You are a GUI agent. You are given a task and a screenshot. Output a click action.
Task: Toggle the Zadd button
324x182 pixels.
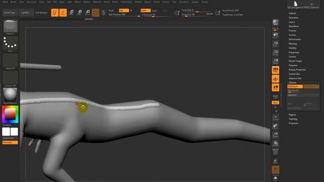(x=145, y=10)
